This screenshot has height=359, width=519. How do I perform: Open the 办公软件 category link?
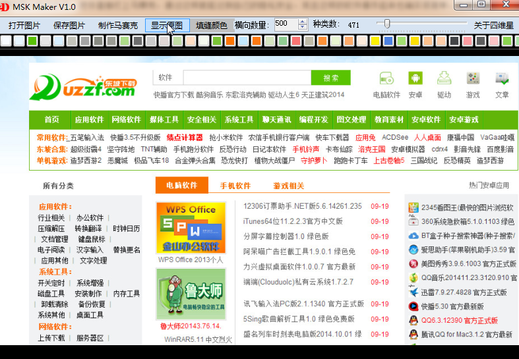(90, 218)
